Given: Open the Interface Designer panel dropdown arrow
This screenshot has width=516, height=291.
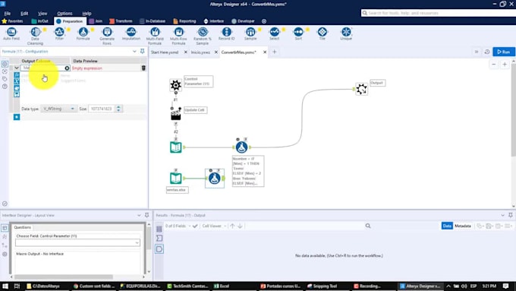Looking at the screenshot, I should (139, 215).
